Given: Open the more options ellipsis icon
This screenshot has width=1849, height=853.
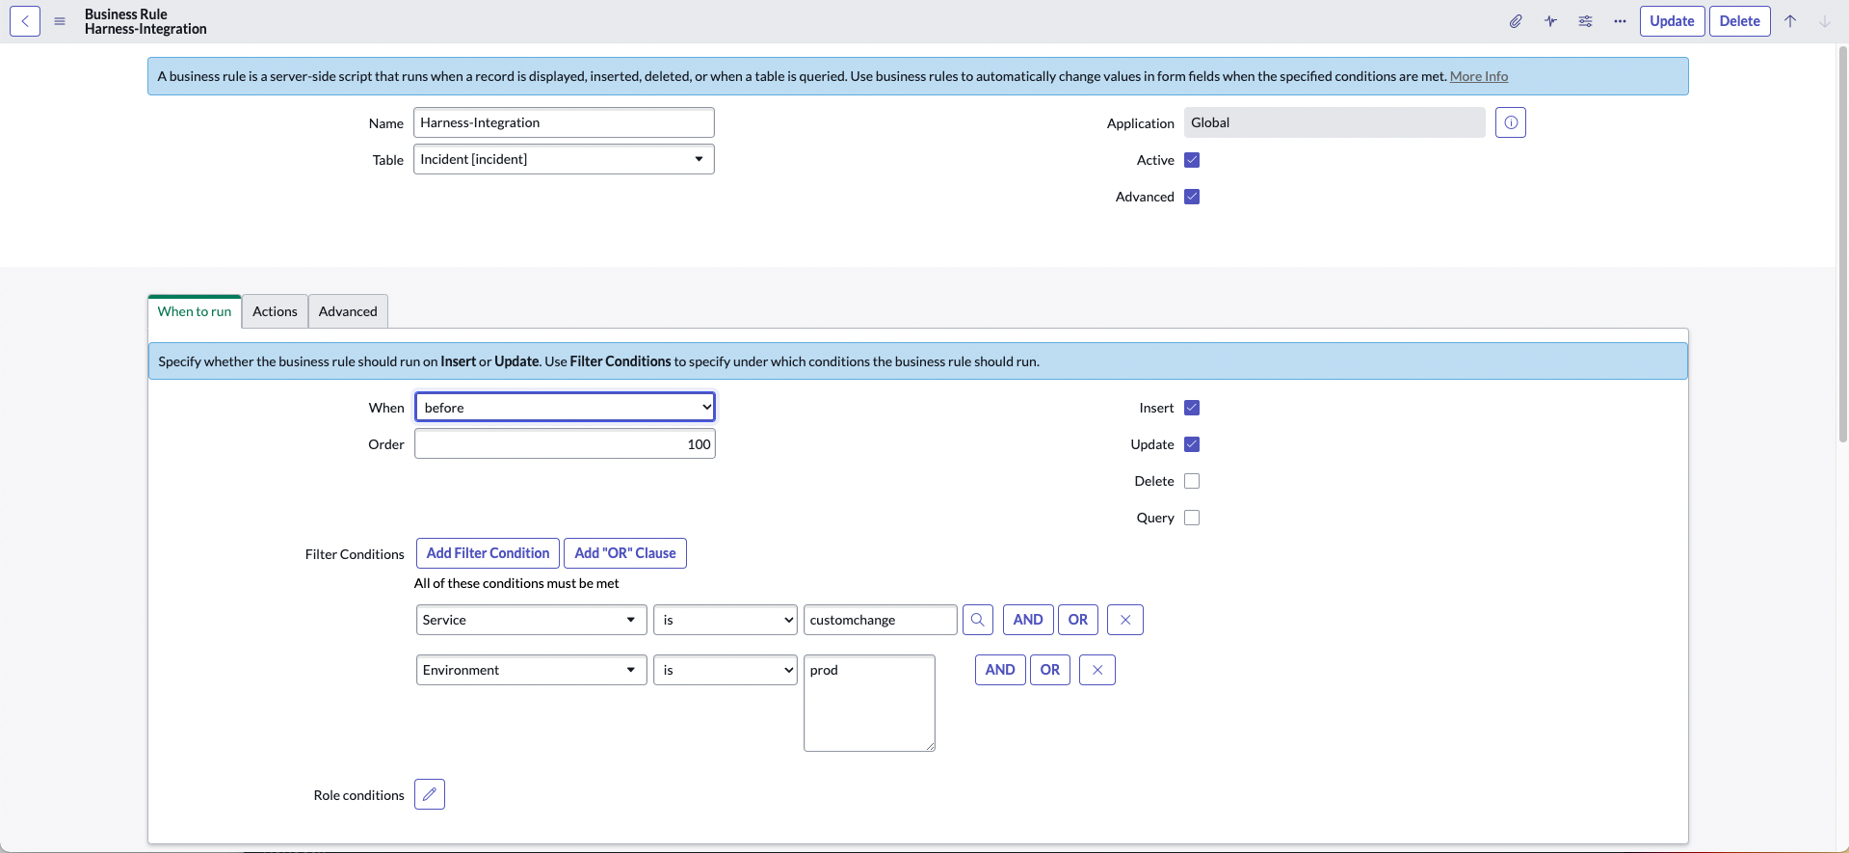Looking at the screenshot, I should click(1620, 21).
